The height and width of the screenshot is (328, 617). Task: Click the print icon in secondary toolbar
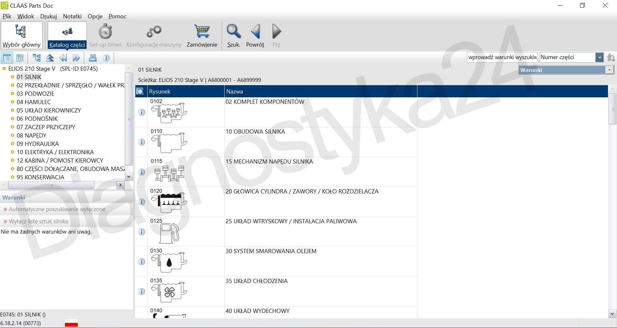93,58
